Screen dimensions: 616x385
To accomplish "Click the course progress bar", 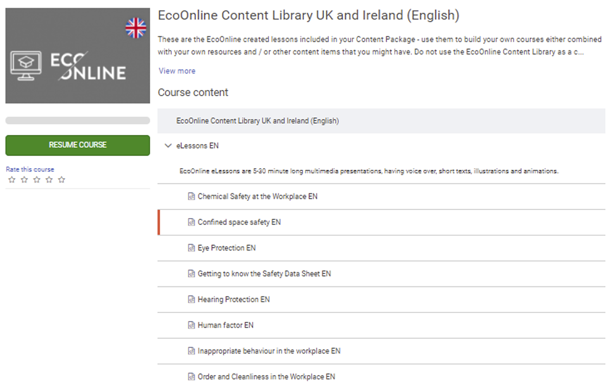I will click(78, 120).
